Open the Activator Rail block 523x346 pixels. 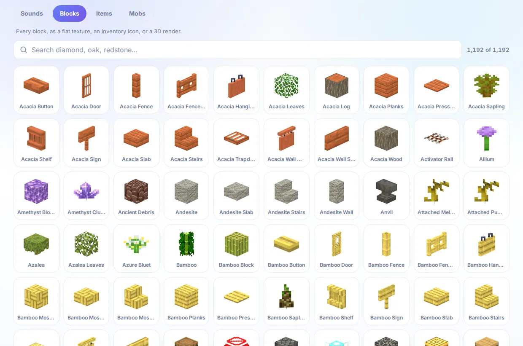437,143
